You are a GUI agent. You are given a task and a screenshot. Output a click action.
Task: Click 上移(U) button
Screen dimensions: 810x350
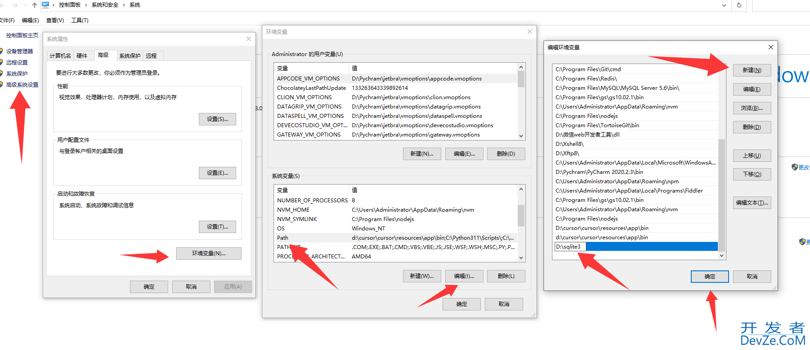coord(752,156)
